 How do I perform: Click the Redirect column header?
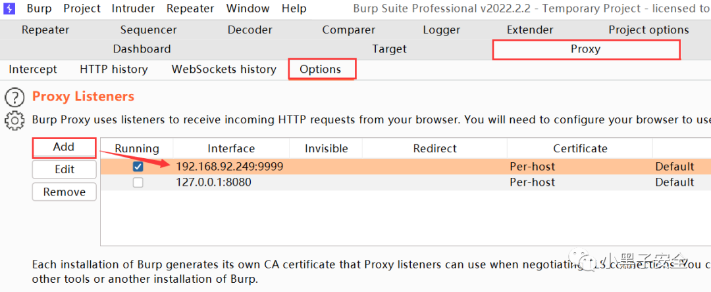coord(435,148)
